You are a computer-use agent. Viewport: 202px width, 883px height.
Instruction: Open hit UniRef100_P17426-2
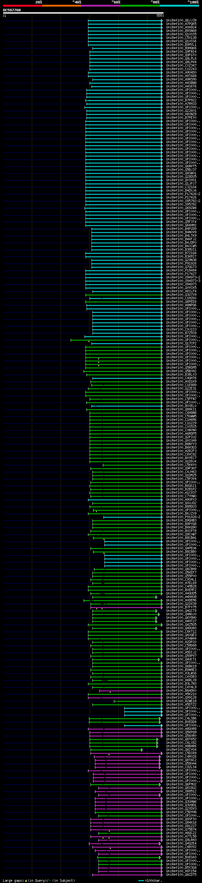pyautogui.click(x=183, y=194)
